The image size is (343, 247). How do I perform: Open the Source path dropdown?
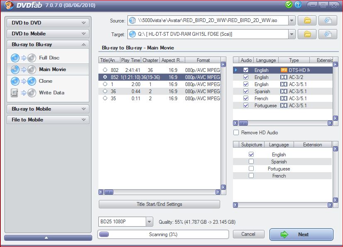292,20
